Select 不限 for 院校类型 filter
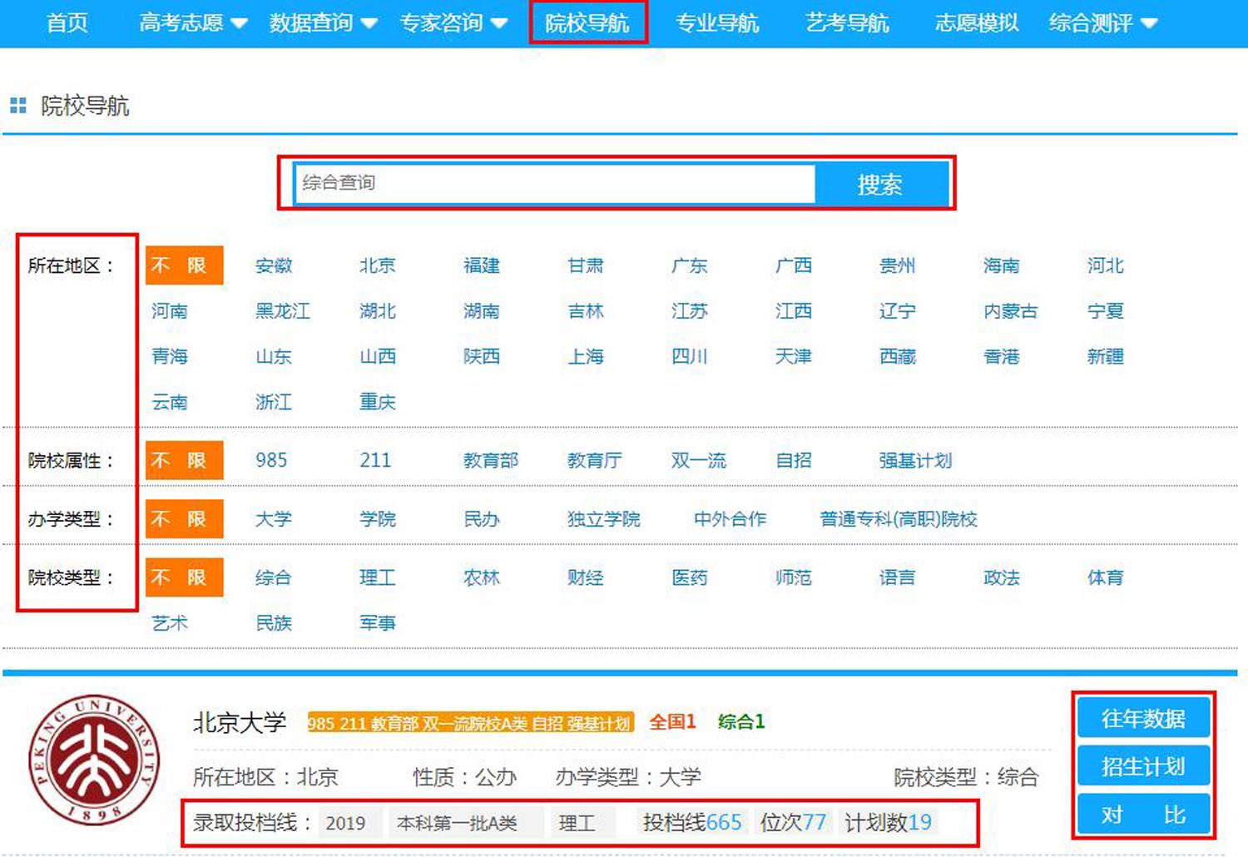Viewport: 1248px width, 857px height. click(184, 577)
